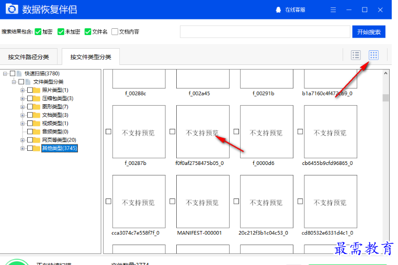Click the 视频类型 folder icon

coord(37,124)
